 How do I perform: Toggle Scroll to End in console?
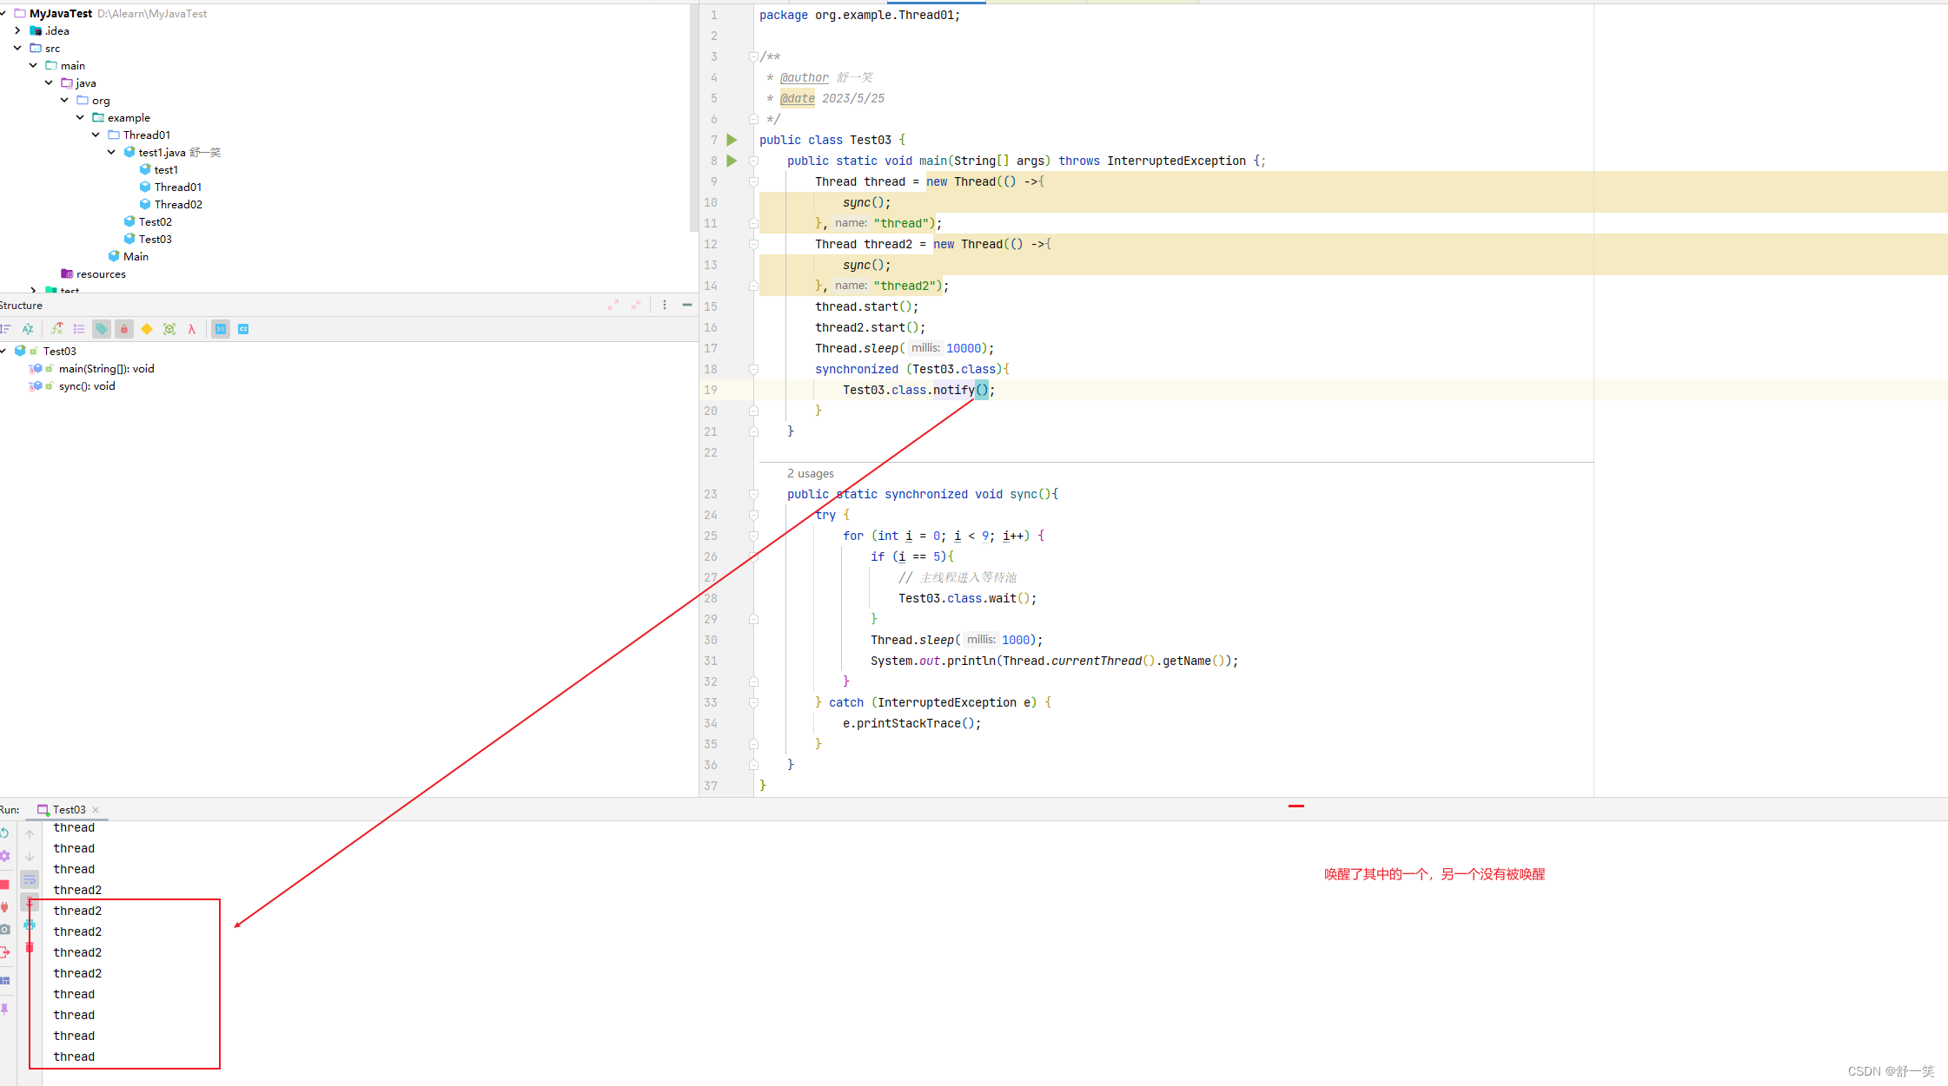[x=30, y=902]
